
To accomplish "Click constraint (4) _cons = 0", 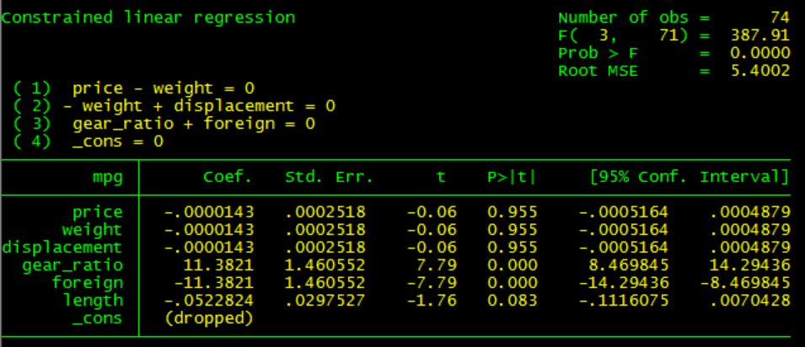I will 90,141.
